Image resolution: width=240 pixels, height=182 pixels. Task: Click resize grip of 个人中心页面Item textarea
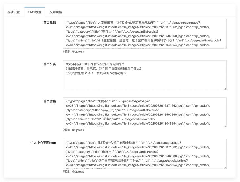225,168
